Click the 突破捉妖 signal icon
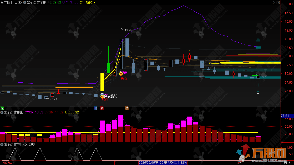294x165 pixels. click(102, 96)
